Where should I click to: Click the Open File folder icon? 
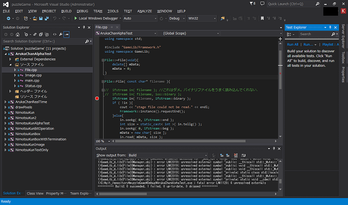point(35,19)
